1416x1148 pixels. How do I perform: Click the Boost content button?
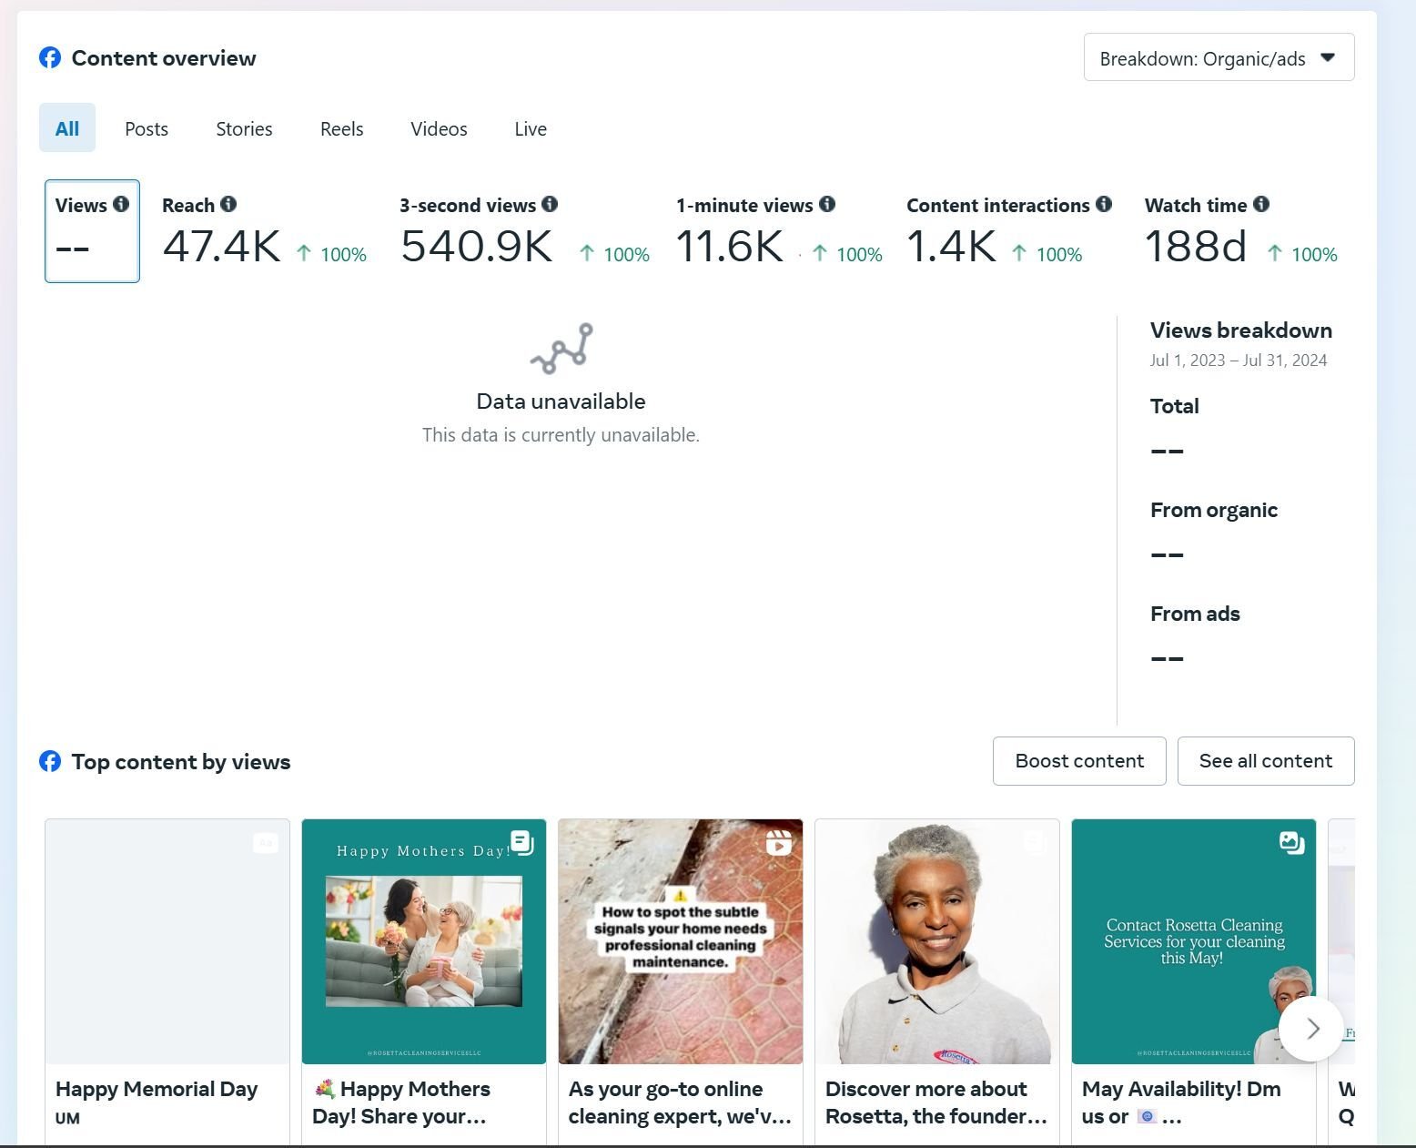[x=1079, y=761]
